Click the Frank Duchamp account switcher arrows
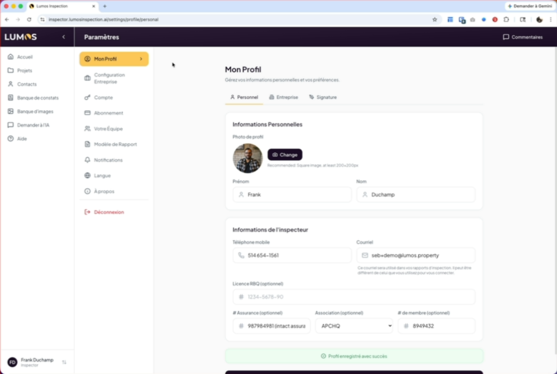 click(64, 362)
